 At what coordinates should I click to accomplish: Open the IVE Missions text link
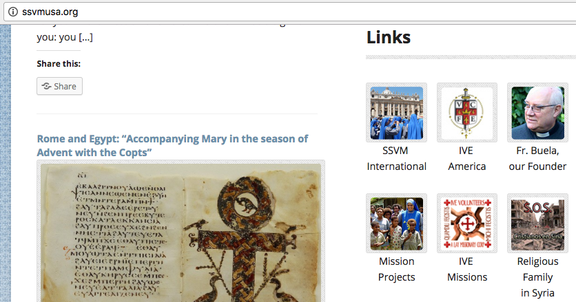pyautogui.click(x=467, y=270)
